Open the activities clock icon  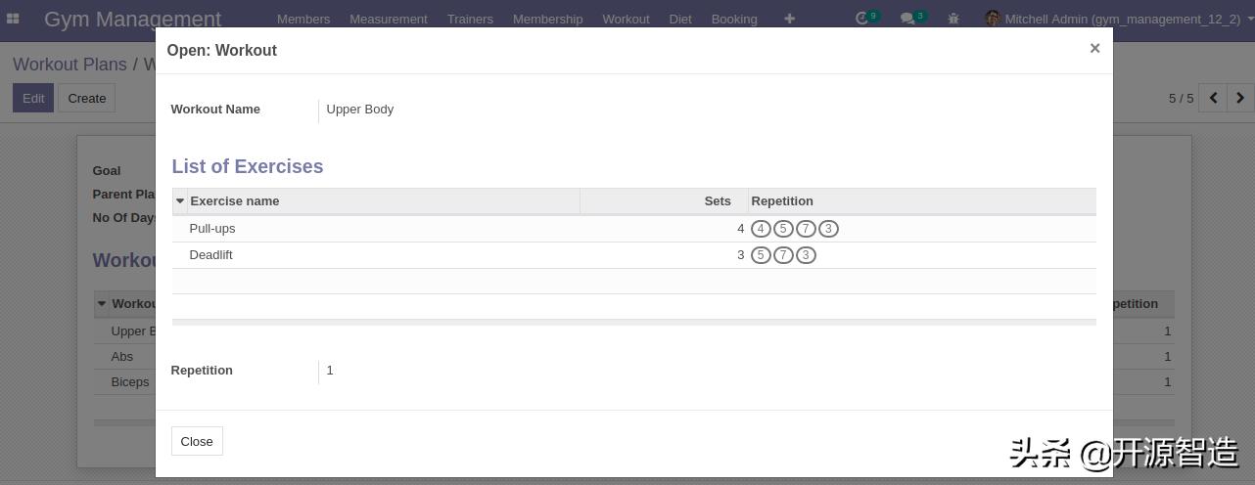tap(861, 19)
